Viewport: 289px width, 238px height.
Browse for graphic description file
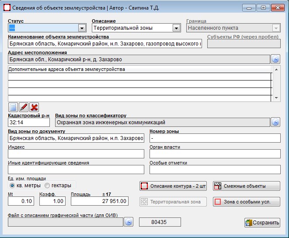129,222
